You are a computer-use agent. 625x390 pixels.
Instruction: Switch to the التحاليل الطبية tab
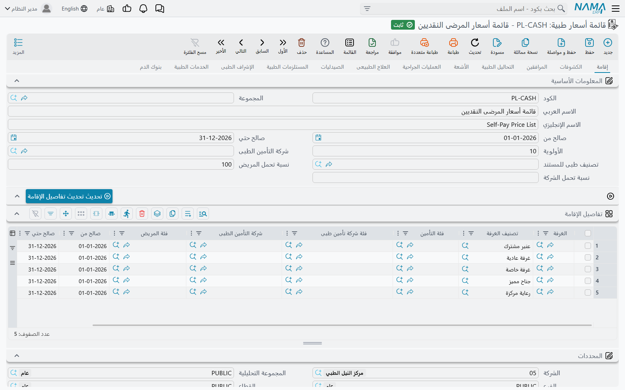click(498, 67)
